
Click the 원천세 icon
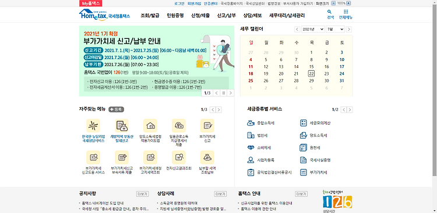pyautogui.click(x=303, y=147)
